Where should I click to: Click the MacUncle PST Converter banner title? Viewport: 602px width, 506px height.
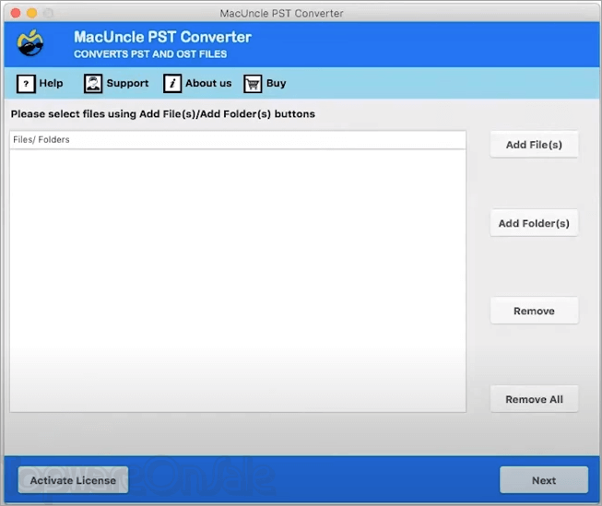point(162,37)
